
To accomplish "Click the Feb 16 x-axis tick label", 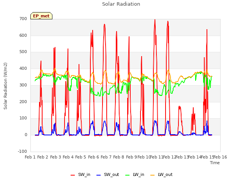I will coord(220,157).
